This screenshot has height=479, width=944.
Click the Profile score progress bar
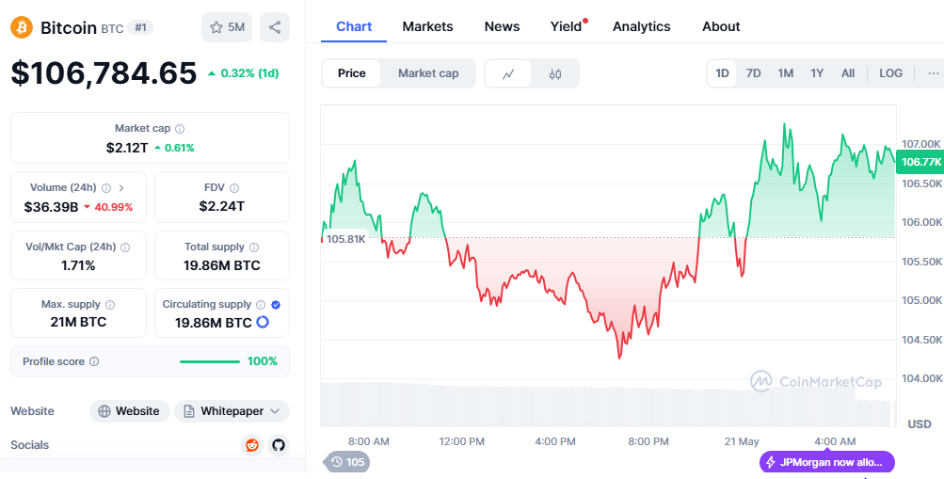(210, 361)
